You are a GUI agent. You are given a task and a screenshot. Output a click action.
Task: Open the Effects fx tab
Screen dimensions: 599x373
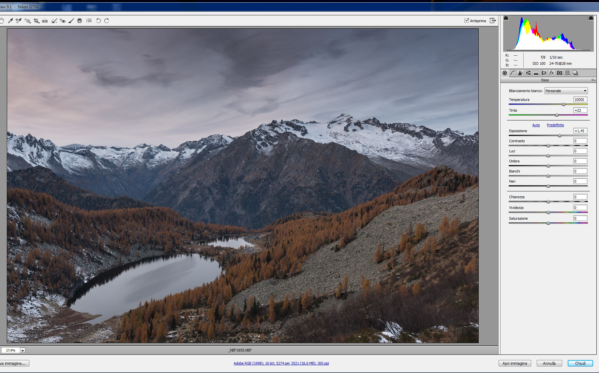pos(552,73)
